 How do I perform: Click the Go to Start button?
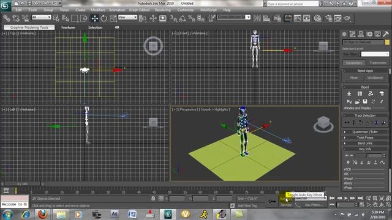(x=332, y=198)
